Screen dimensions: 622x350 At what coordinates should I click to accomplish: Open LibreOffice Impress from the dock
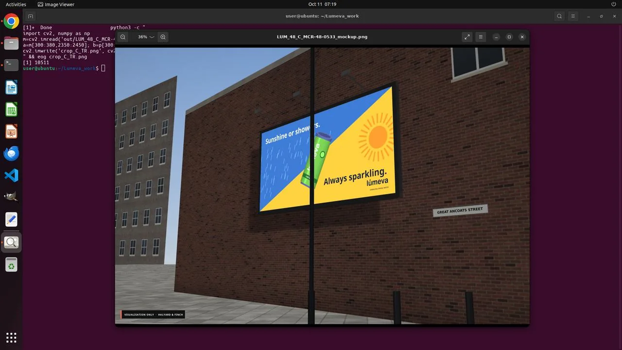tap(11, 131)
